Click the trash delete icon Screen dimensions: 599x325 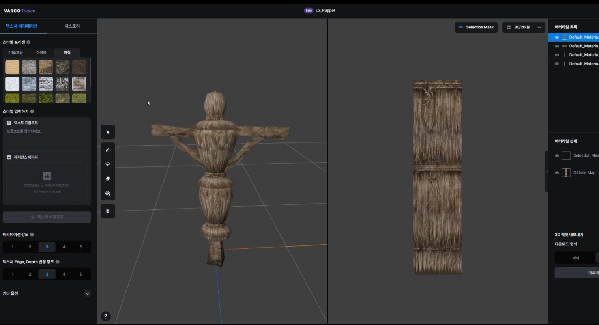(x=108, y=211)
